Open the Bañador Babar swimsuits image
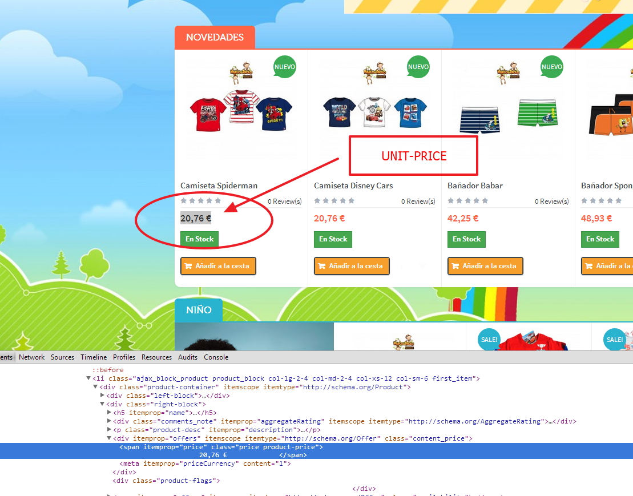This screenshot has height=496, width=633. pyautogui.click(x=508, y=116)
